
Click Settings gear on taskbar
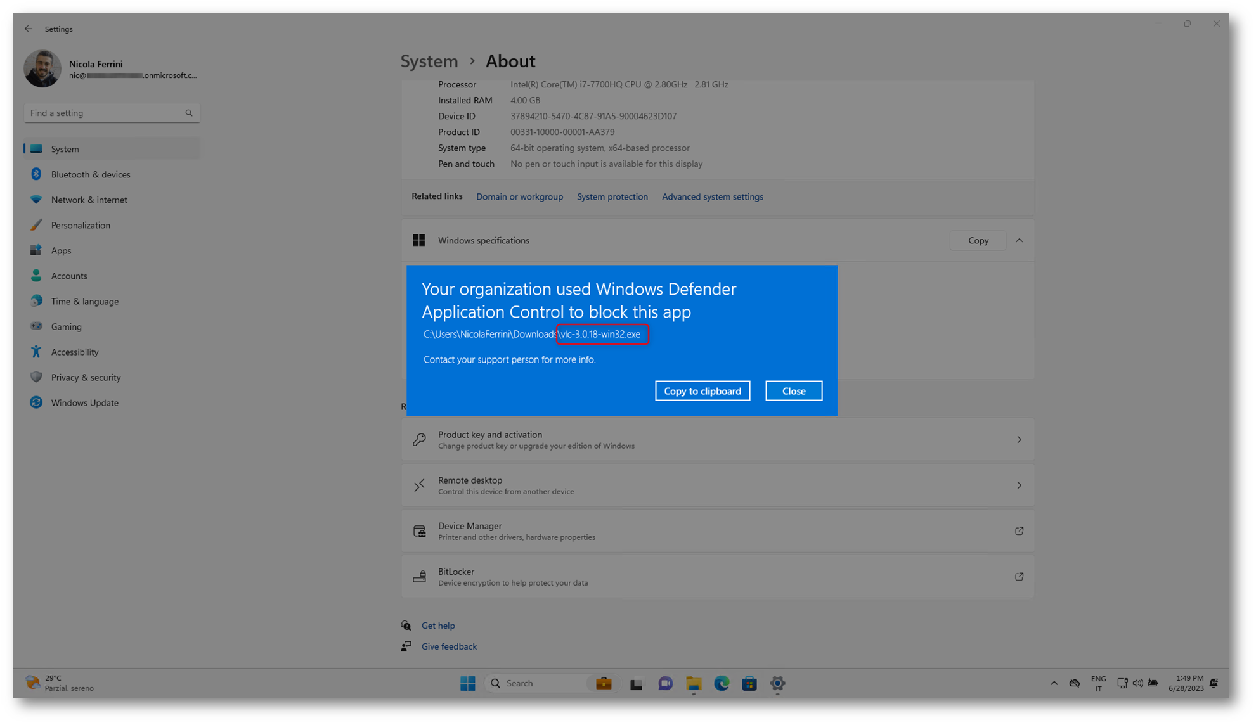coord(777,683)
